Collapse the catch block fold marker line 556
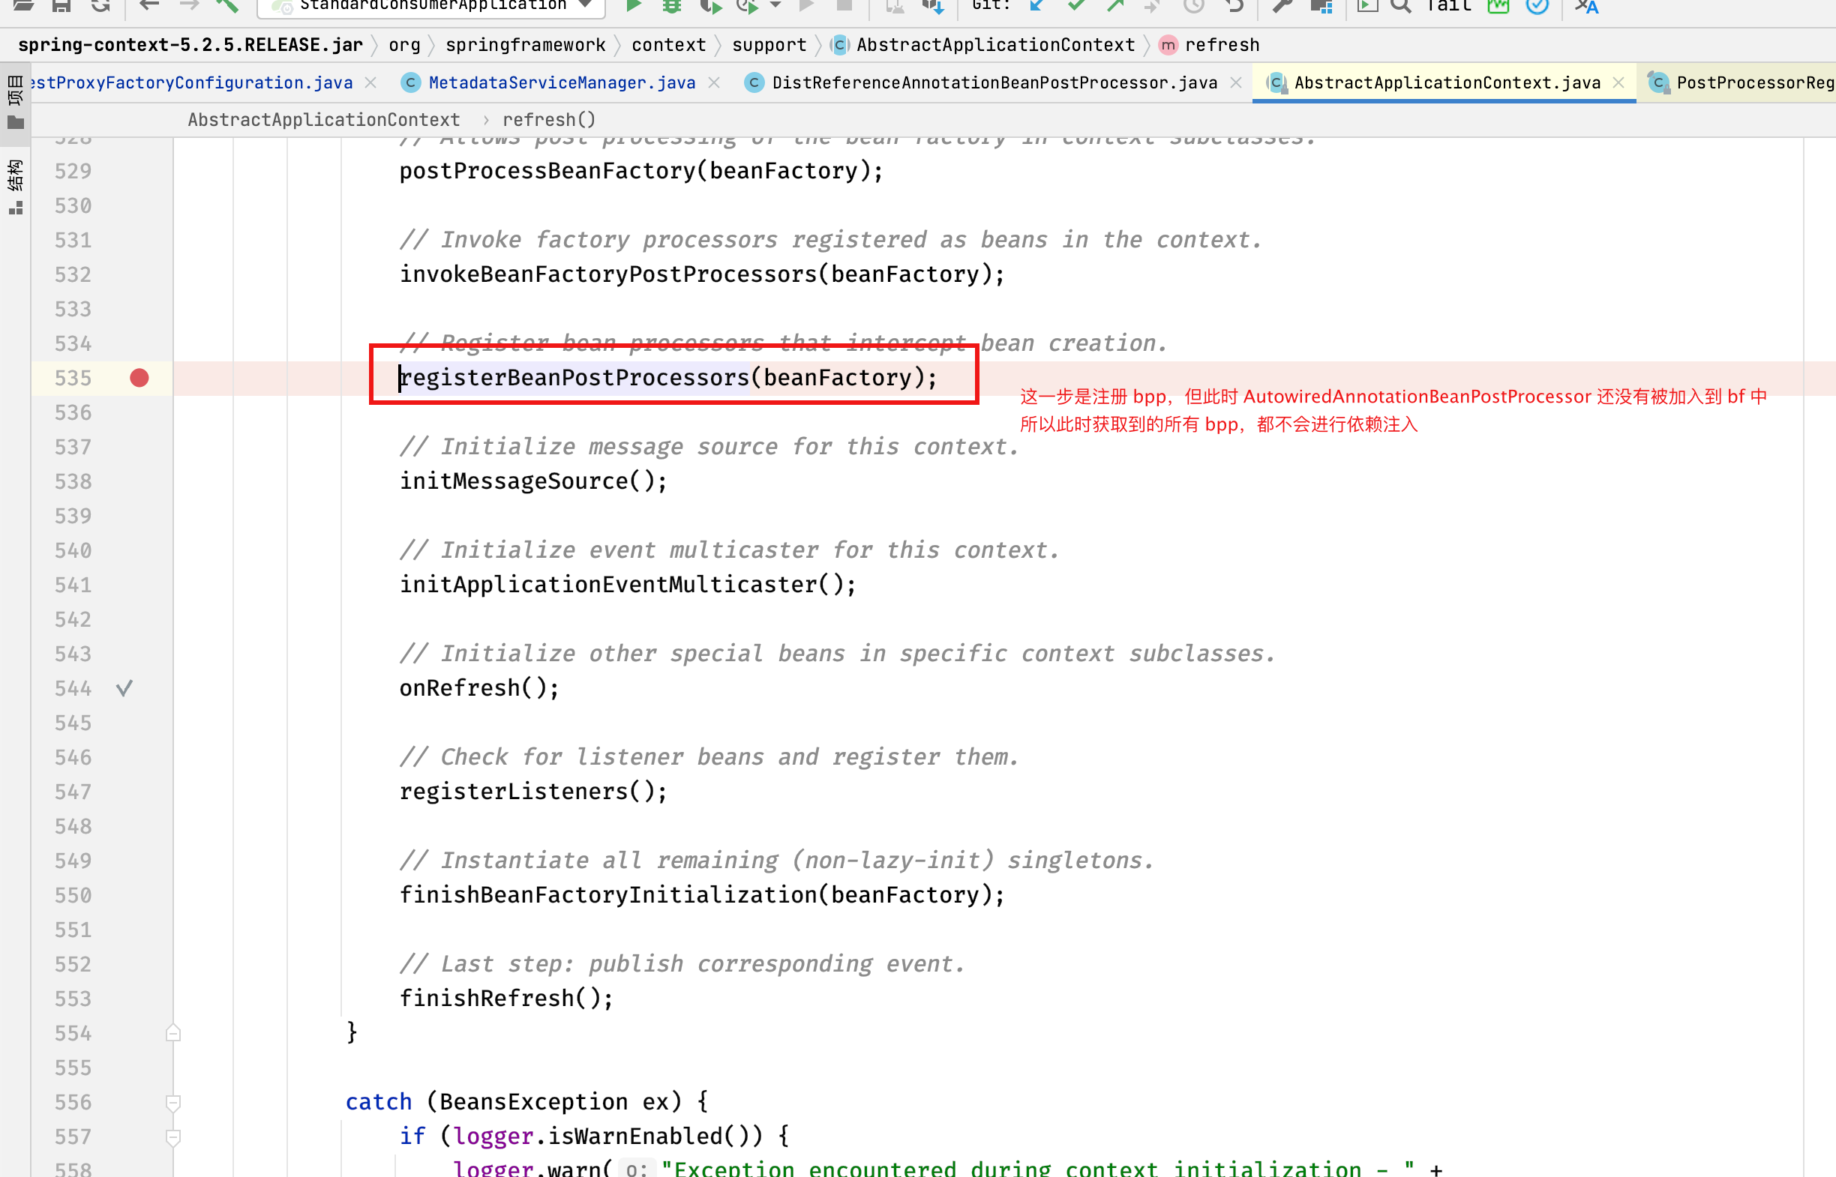The image size is (1836, 1177). (x=173, y=1102)
